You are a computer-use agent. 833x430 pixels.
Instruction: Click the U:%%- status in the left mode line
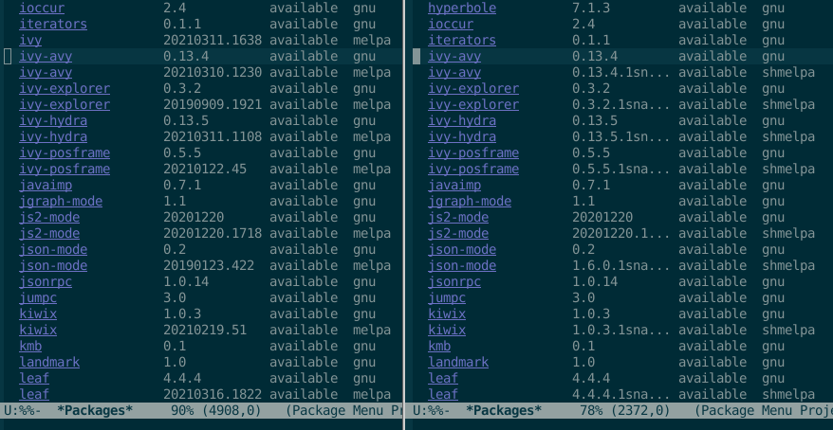pos(23,410)
